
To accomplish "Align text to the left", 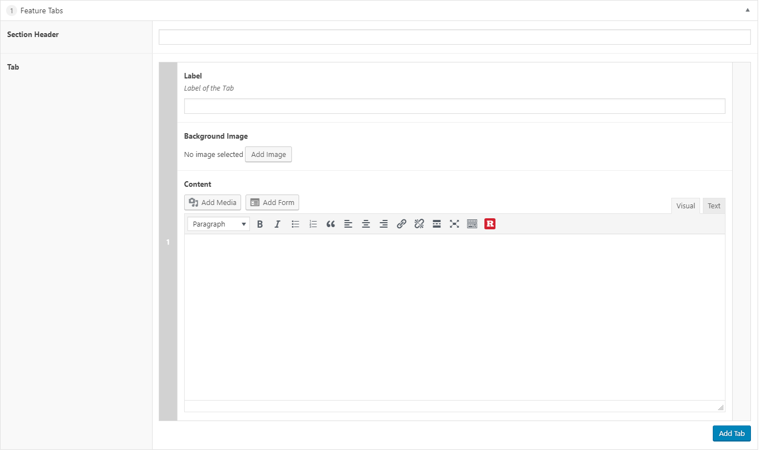I will pos(348,224).
